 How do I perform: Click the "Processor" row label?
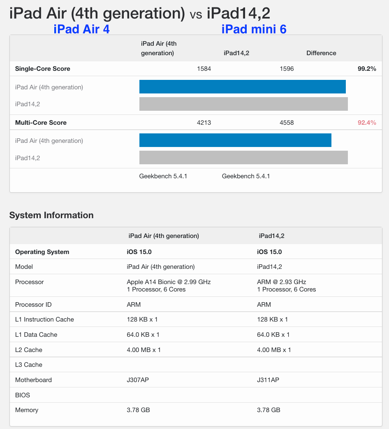[29, 282]
